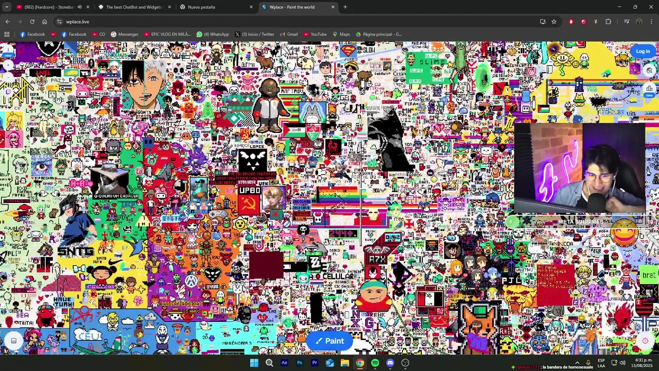Open Discord from the taskbar
This screenshot has width=659, height=371.
390,363
